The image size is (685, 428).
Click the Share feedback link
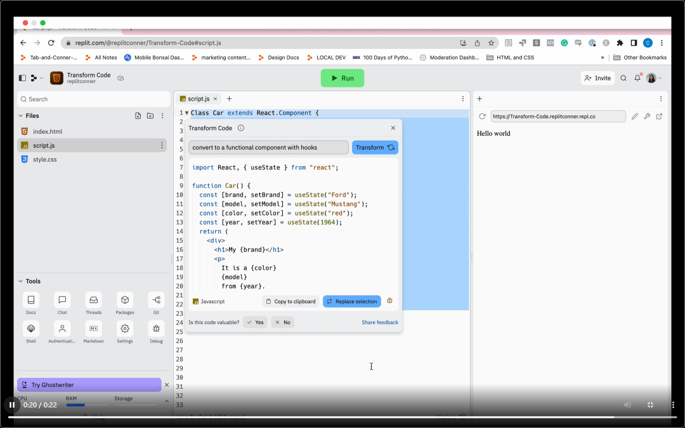(x=380, y=322)
